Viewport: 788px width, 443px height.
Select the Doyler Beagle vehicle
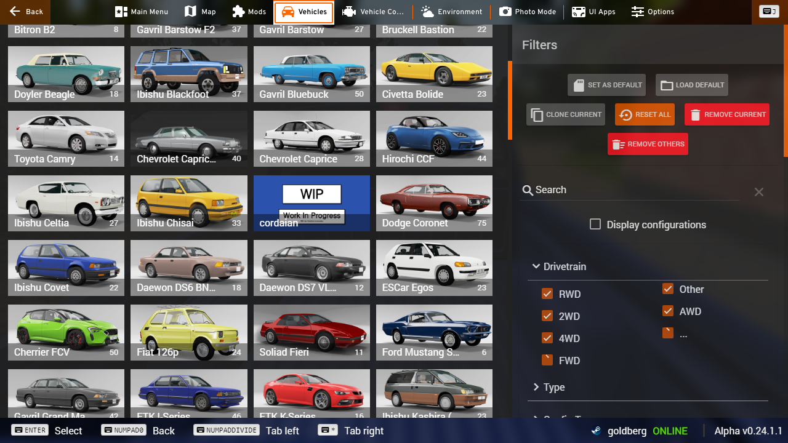[x=66, y=74]
